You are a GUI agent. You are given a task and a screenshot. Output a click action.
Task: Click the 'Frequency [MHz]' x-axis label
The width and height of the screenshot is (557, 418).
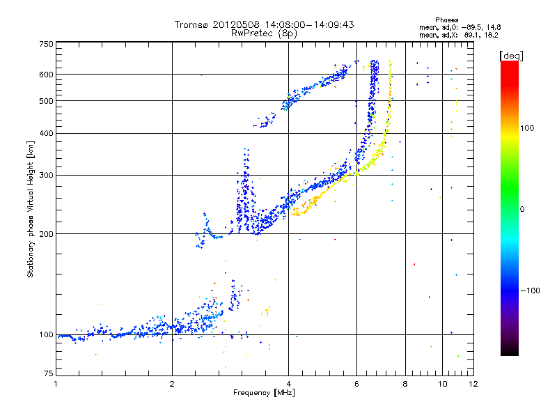[264, 393]
